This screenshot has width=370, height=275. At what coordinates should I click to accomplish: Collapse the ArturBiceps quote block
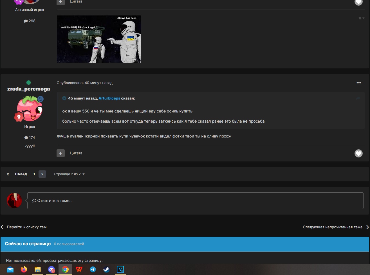point(64,98)
